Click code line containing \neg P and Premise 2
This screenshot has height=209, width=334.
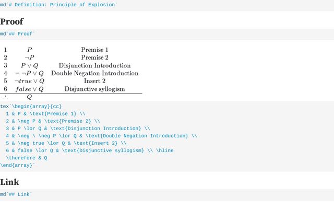click(53, 121)
